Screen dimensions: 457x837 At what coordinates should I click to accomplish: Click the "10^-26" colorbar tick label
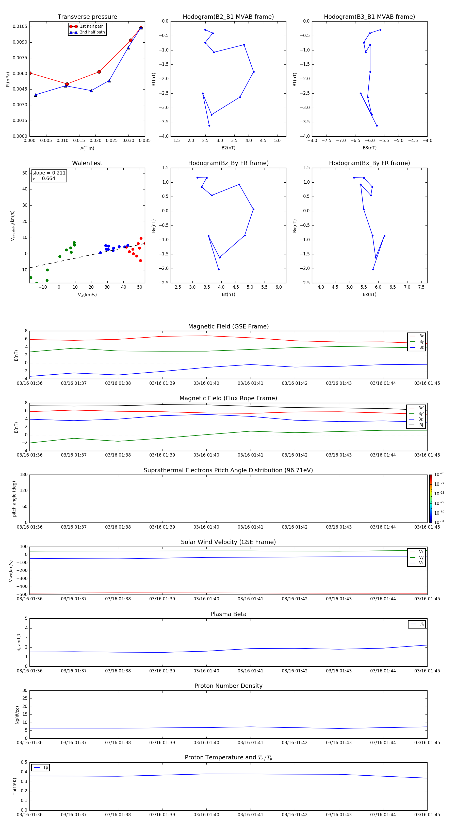tap(439, 474)
